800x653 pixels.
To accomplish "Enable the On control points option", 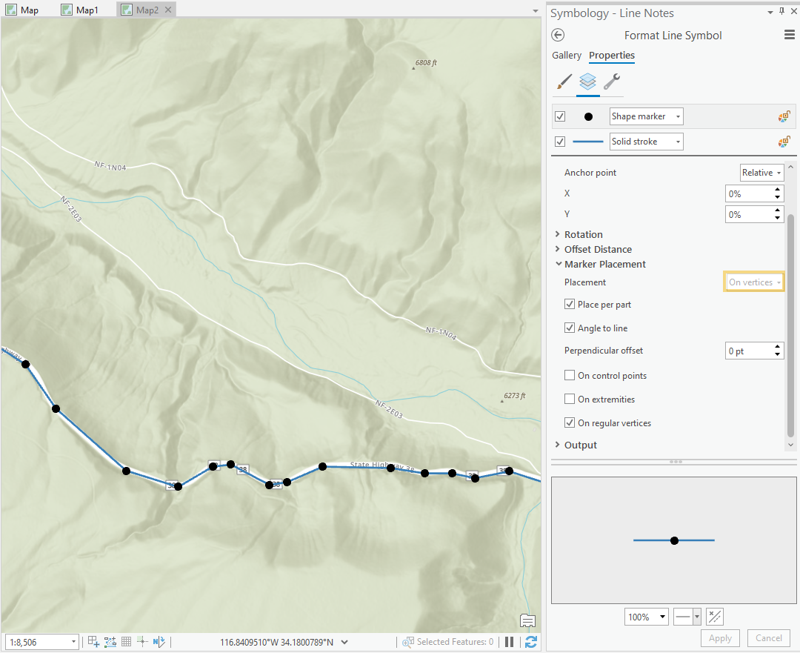I will 570,375.
